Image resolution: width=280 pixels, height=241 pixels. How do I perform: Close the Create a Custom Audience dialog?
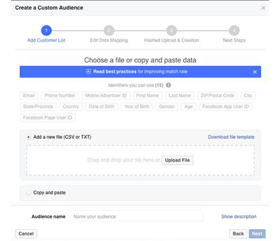pos(263,8)
